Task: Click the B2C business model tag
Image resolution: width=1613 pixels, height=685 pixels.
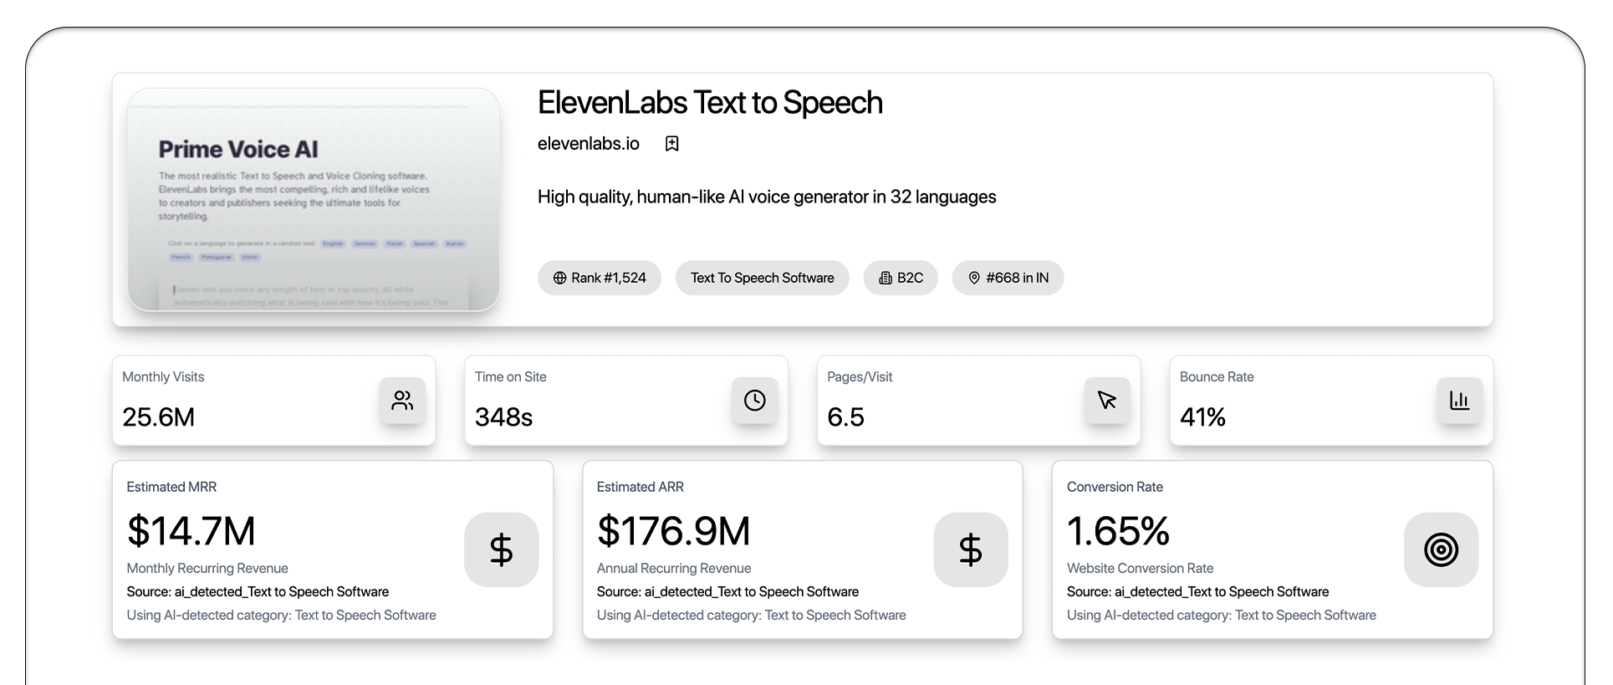Action: [901, 278]
